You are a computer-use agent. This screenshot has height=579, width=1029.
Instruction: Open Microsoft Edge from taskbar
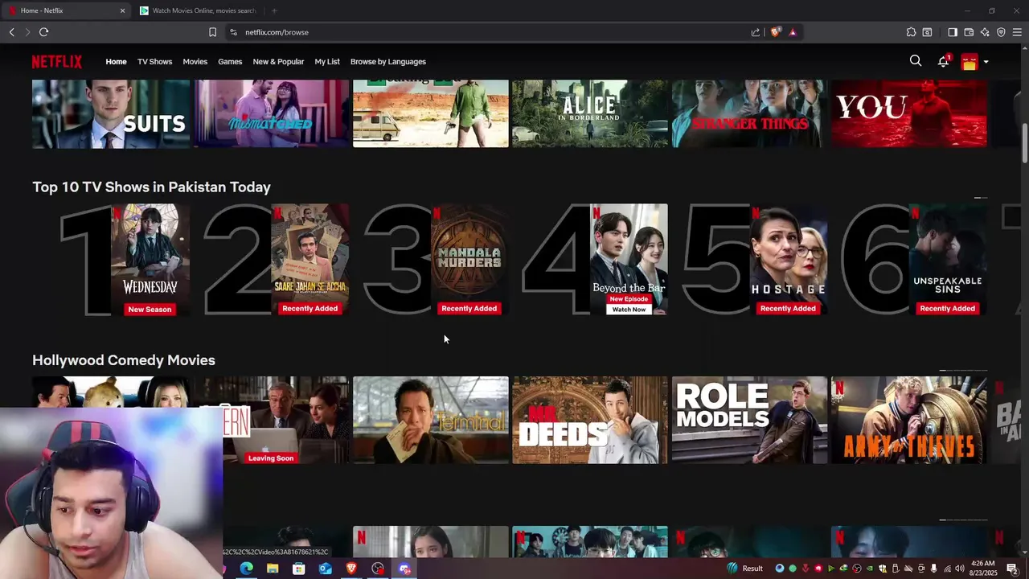coord(246,569)
